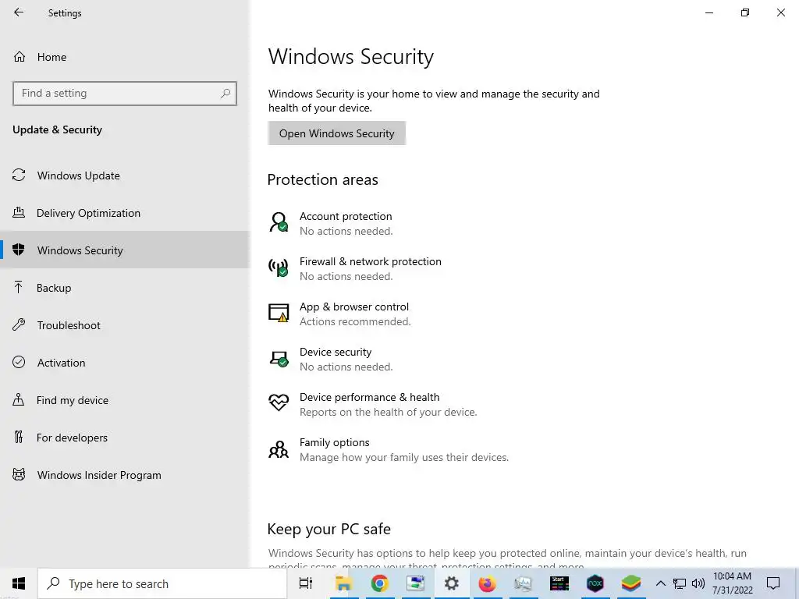Viewport: 799px width, 599px height.
Task: Click the Settings gear on the taskbar
Action: coord(452,583)
